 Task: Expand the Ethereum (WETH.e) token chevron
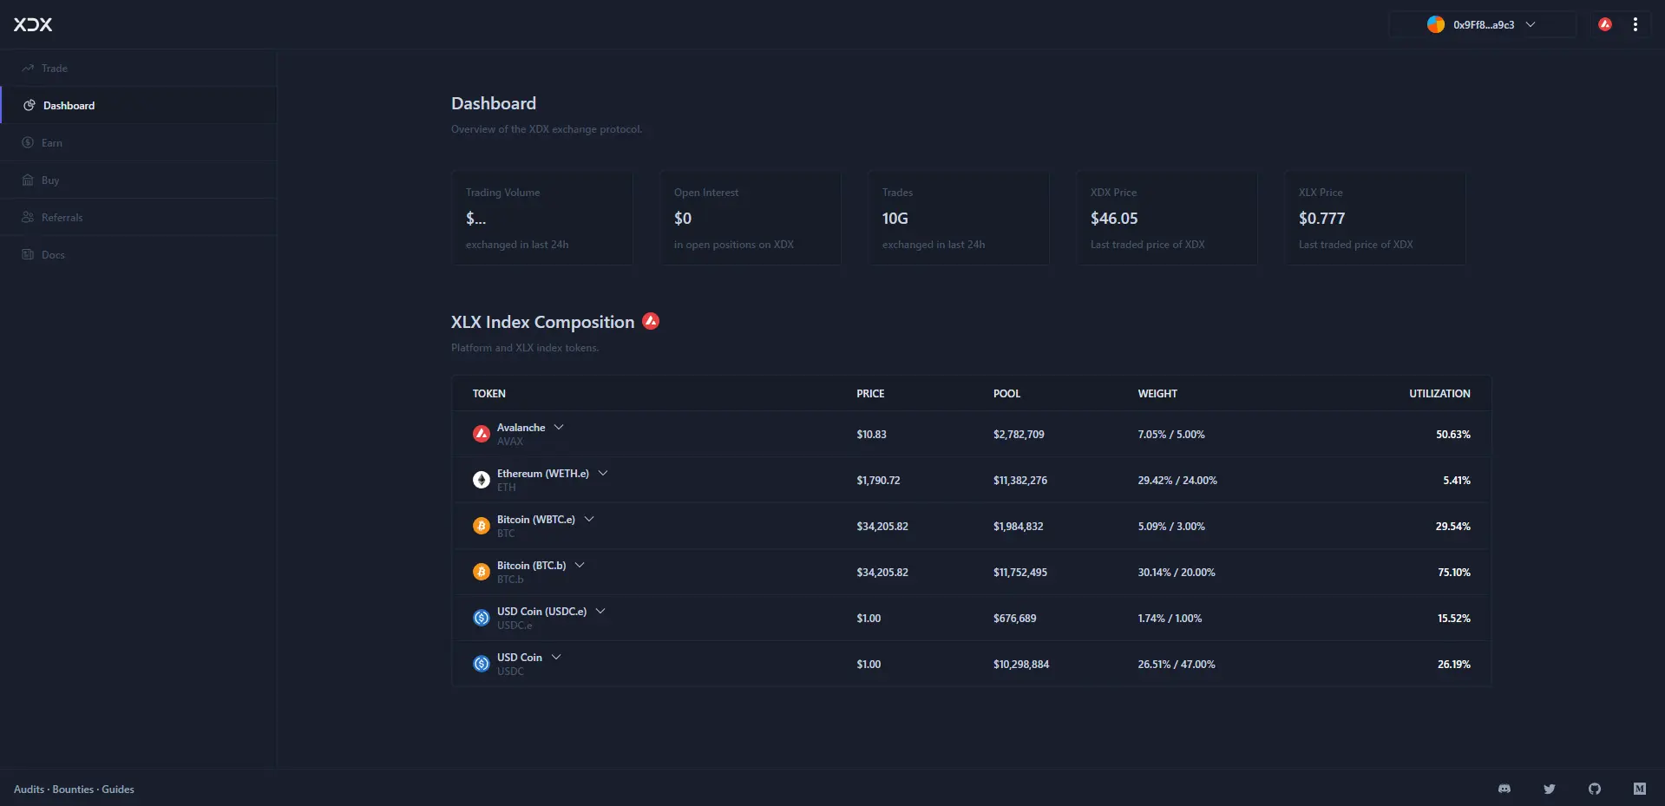[x=603, y=473]
